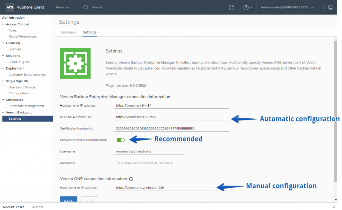
Task: Click the Veeam settings gear logo
Action: (75, 63)
